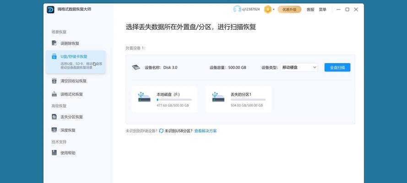
Task: Open the 查看解决方案 link
Action: (x=206, y=131)
